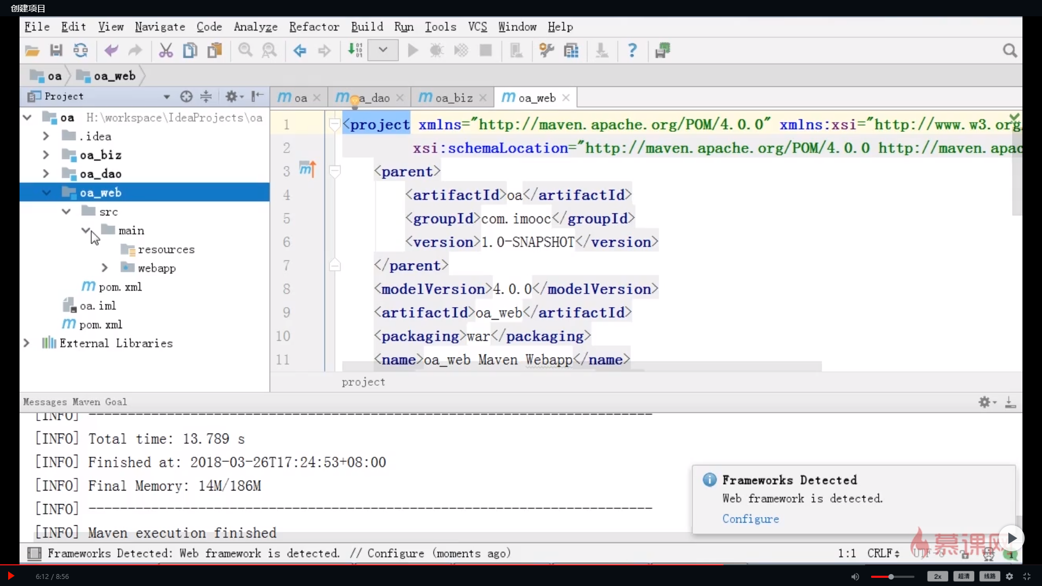Close the oa_dao editor tab
The height and width of the screenshot is (586, 1042).
(400, 98)
